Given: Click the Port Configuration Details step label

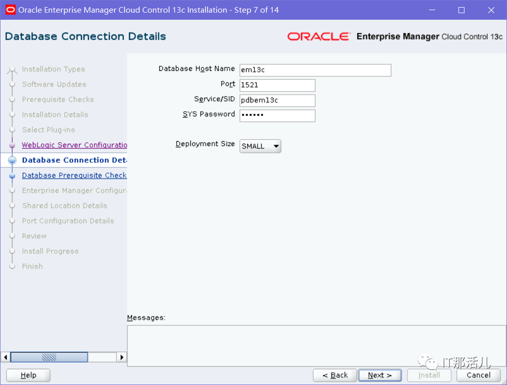Looking at the screenshot, I should 68,221.
